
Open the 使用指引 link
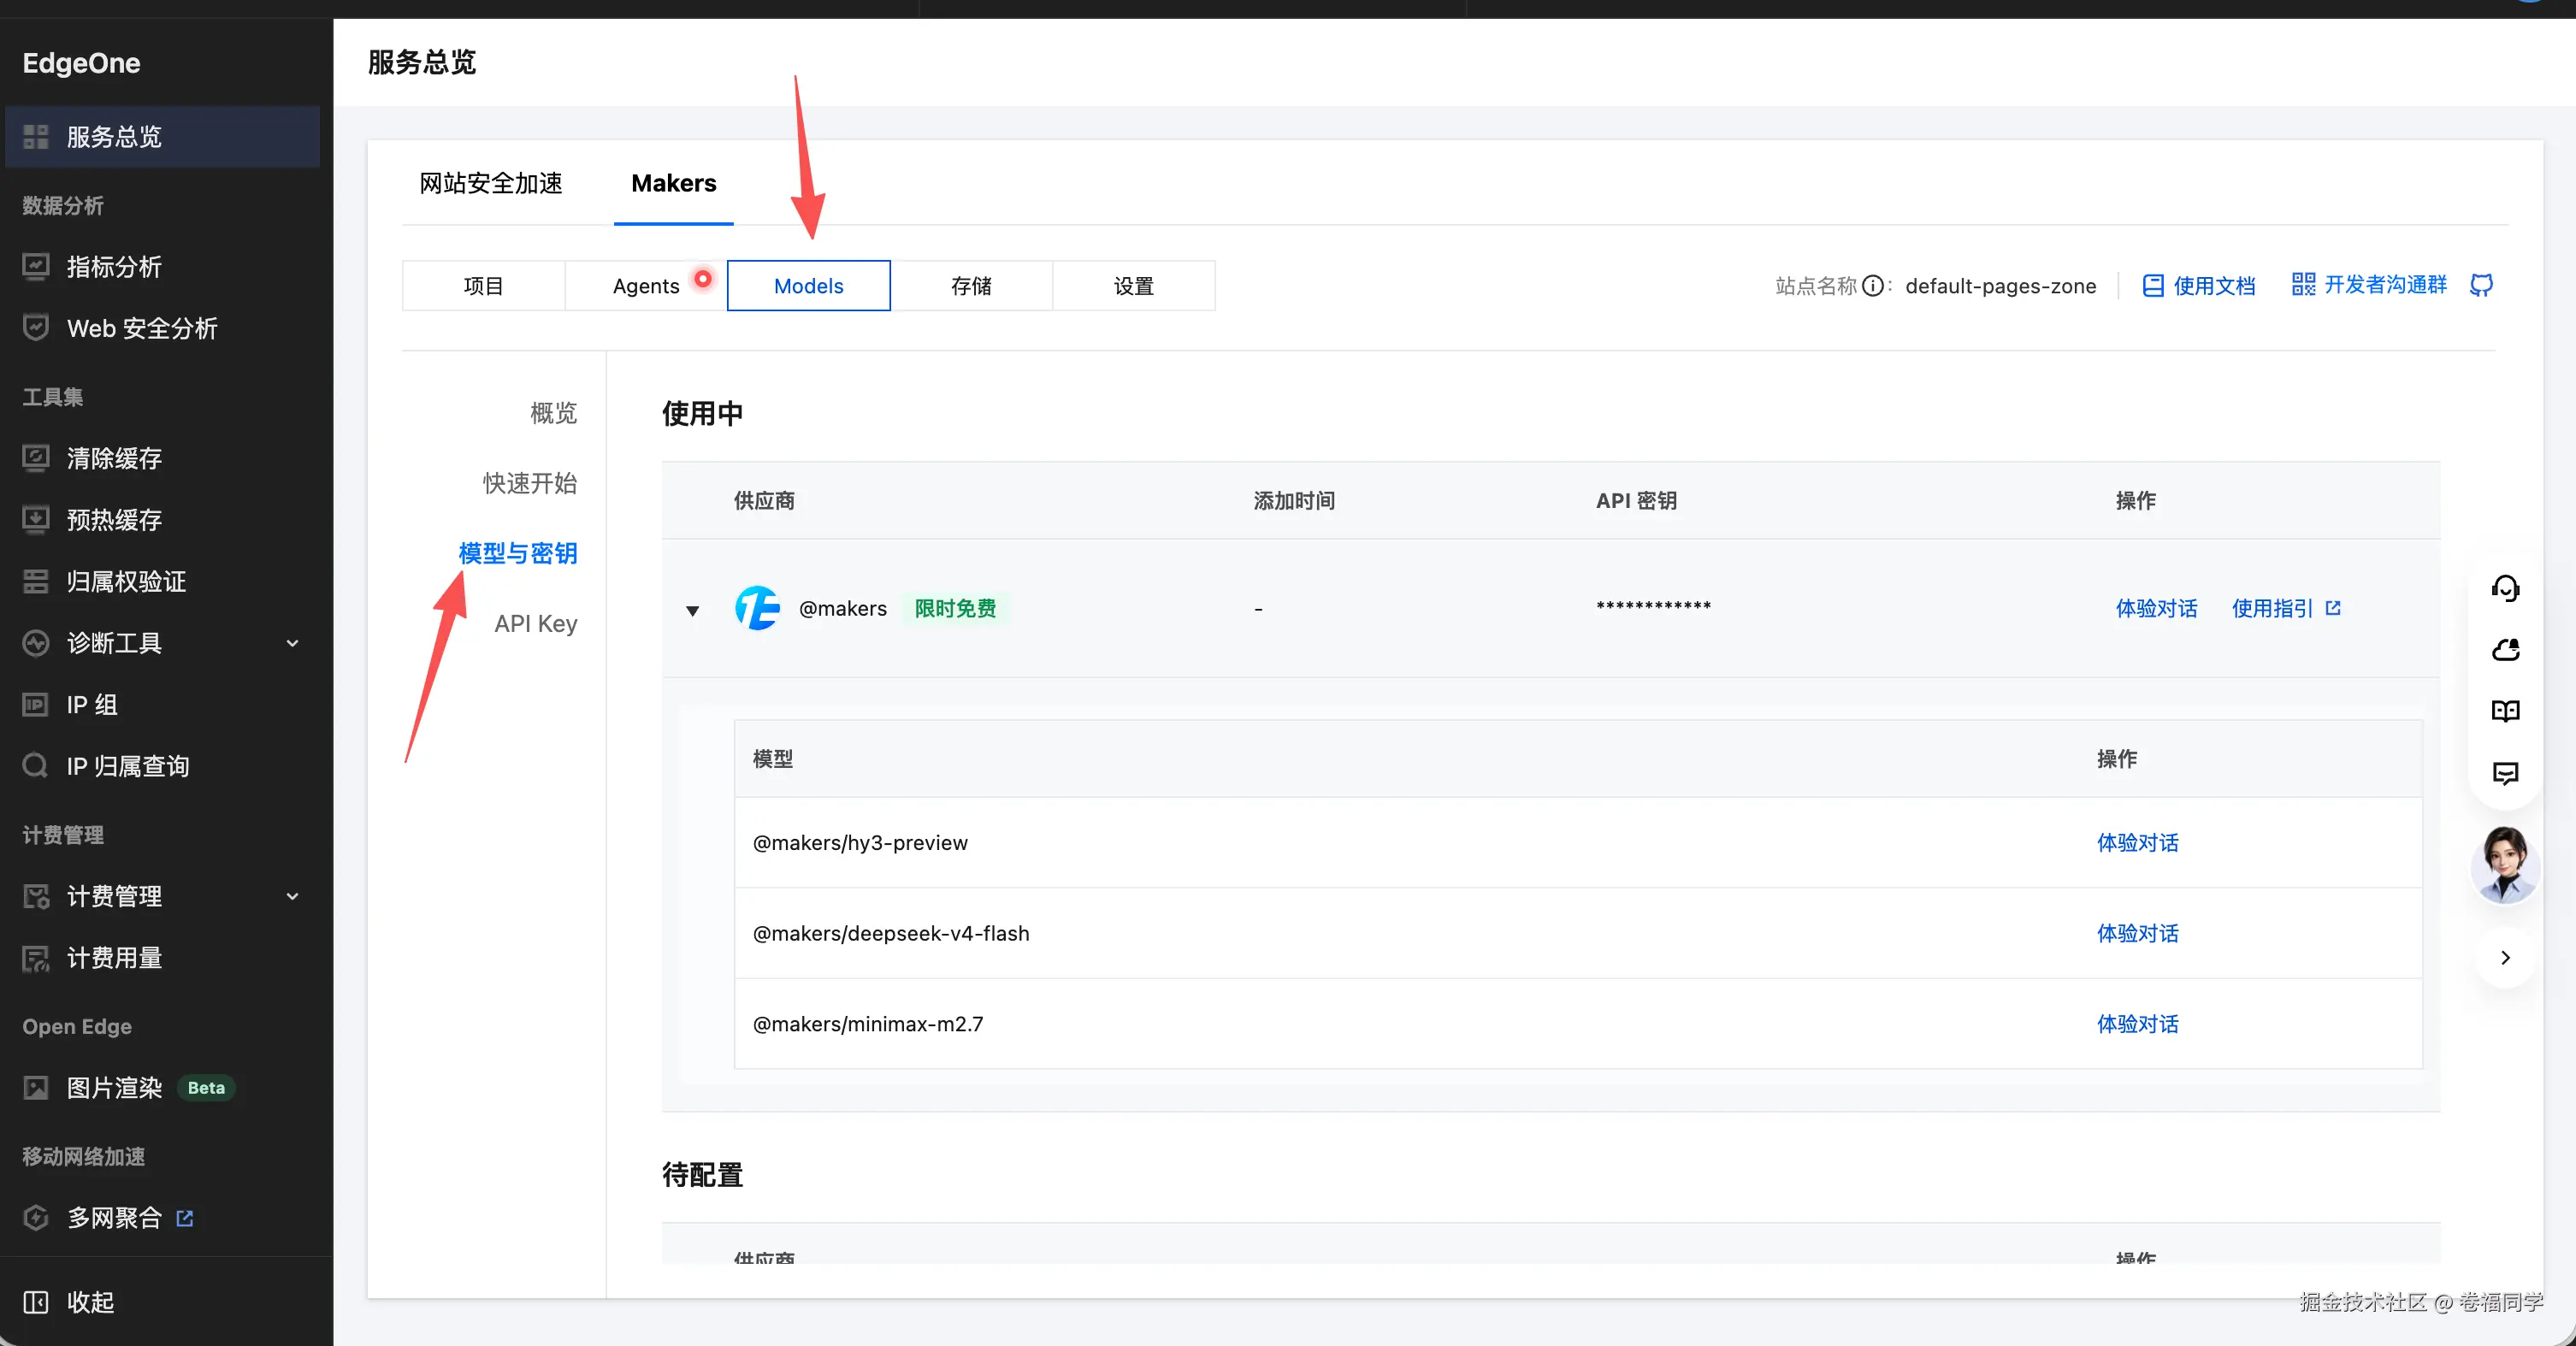(2273, 608)
